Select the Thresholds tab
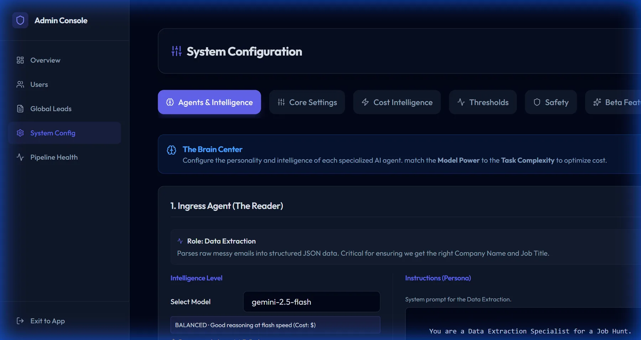 (x=483, y=102)
